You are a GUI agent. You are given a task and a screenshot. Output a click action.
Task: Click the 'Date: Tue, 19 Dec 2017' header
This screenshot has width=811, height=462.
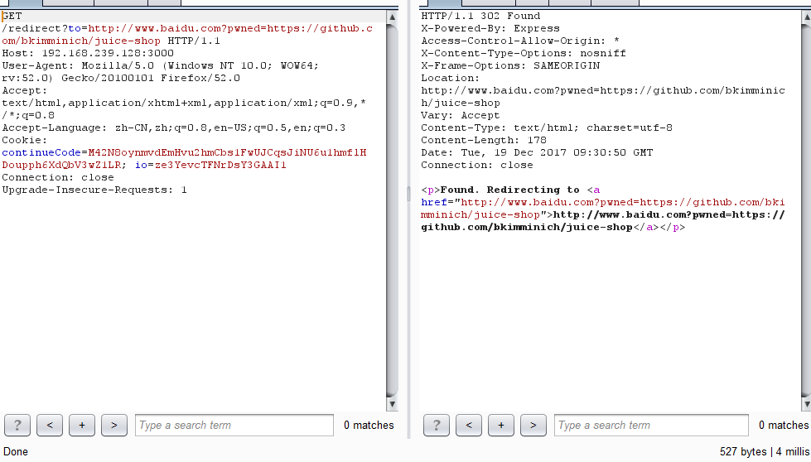[537, 152]
